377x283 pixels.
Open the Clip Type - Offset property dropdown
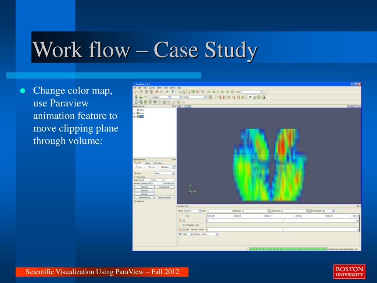(205, 234)
